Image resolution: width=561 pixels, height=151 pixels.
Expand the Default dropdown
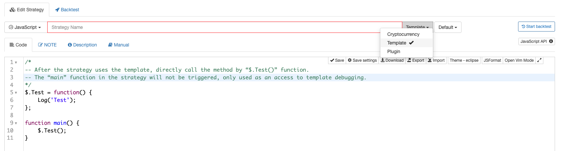[448, 27]
